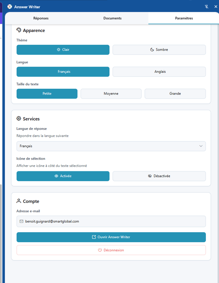Choose the Clair light theme
The width and height of the screenshot is (219, 283).
[x=63, y=50]
